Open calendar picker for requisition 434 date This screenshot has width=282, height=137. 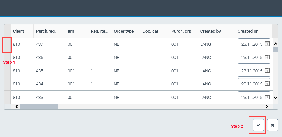click(267, 84)
